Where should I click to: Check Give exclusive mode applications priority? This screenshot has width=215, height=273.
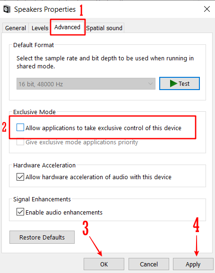20,142
